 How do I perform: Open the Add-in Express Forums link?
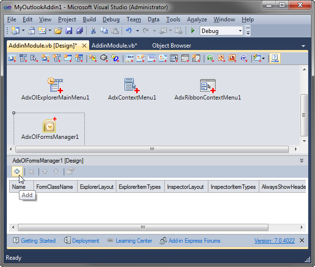tap(190, 241)
